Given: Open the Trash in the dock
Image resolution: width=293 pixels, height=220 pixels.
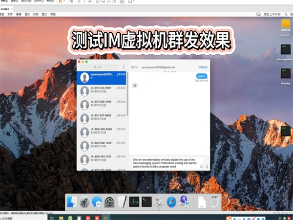Looking at the screenshot, I should pyautogui.click(x=214, y=201).
